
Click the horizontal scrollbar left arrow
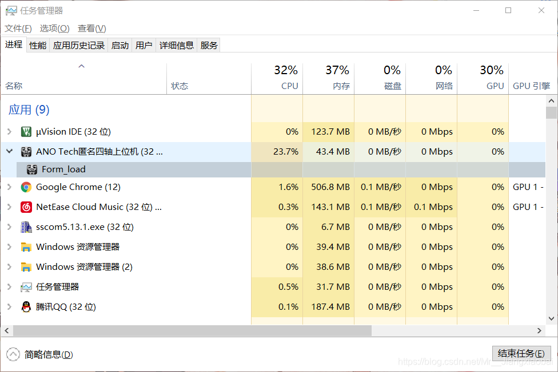pyautogui.click(x=7, y=331)
